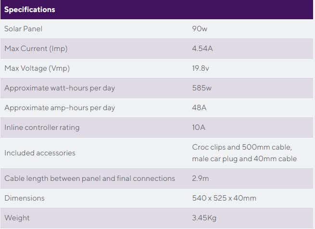
Task: Select the Max Current (Imp) label
Action: pyautogui.click(x=37, y=49)
